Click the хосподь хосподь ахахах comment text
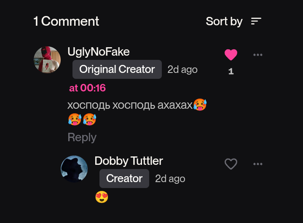This screenshot has width=303, height=223. point(130,105)
